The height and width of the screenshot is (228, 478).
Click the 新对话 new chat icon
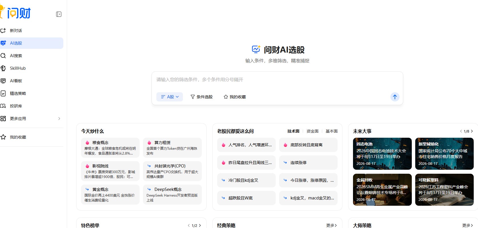3,31
